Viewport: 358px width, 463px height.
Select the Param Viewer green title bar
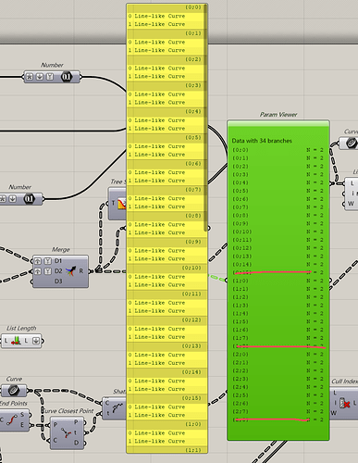(x=278, y=124)
